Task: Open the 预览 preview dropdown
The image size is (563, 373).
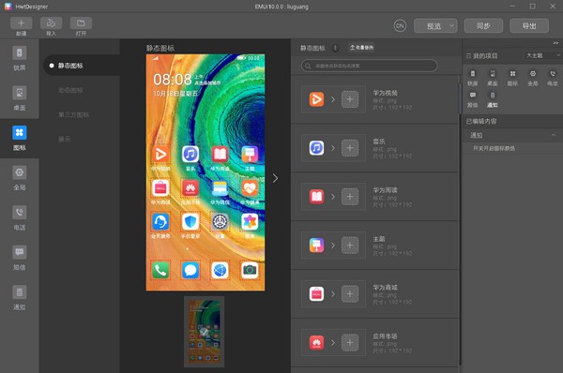Action: [x=435, y=26]
